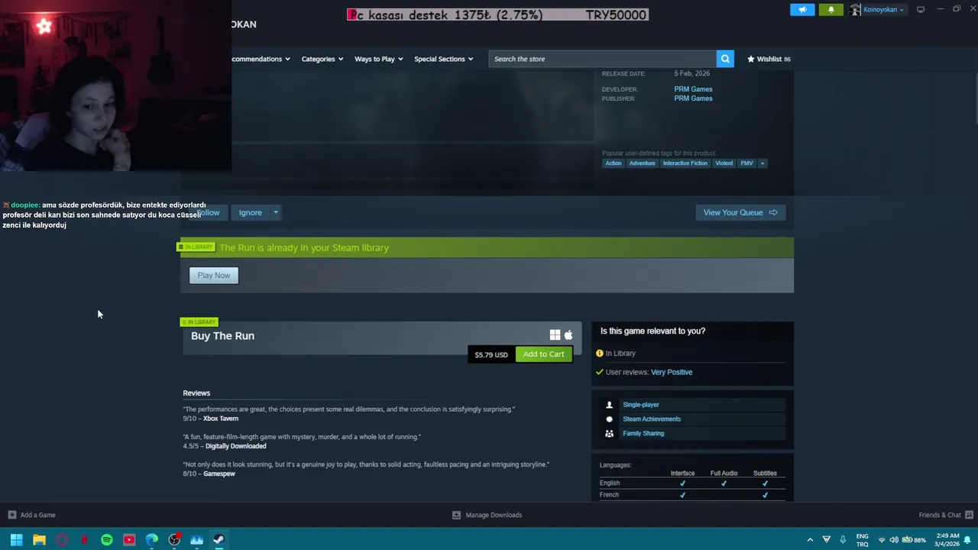This screenshot has height=550, width=978.
Task: Expand the Special Sections menu
Action: pos(444,59)
